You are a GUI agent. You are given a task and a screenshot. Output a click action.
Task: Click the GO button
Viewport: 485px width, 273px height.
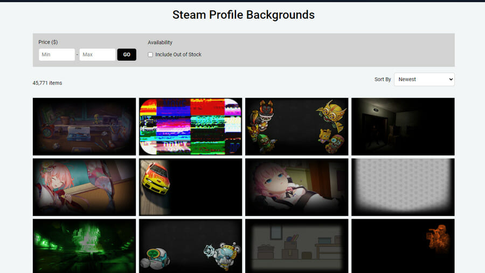[x=127, y=55]
